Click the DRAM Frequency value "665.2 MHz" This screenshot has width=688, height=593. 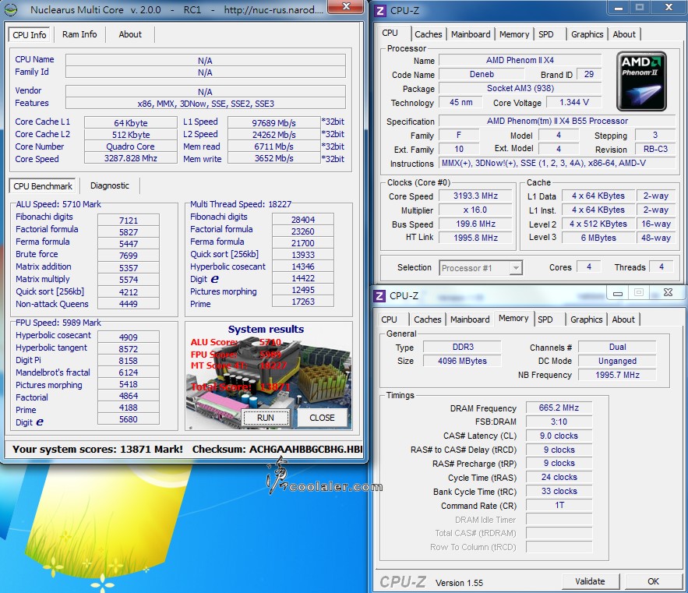pyautogui.click(x=559, y=408)
